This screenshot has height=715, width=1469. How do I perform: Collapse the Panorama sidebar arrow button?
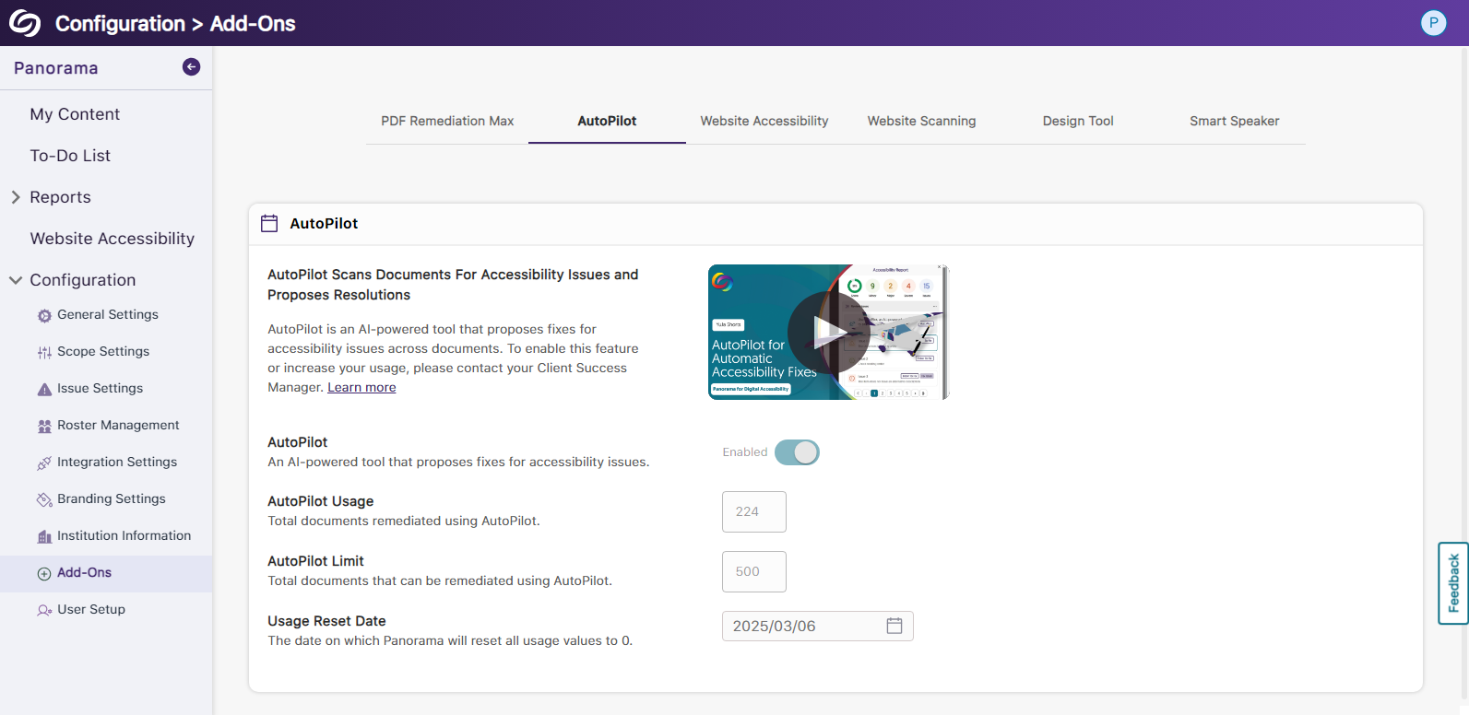point(191,66)
